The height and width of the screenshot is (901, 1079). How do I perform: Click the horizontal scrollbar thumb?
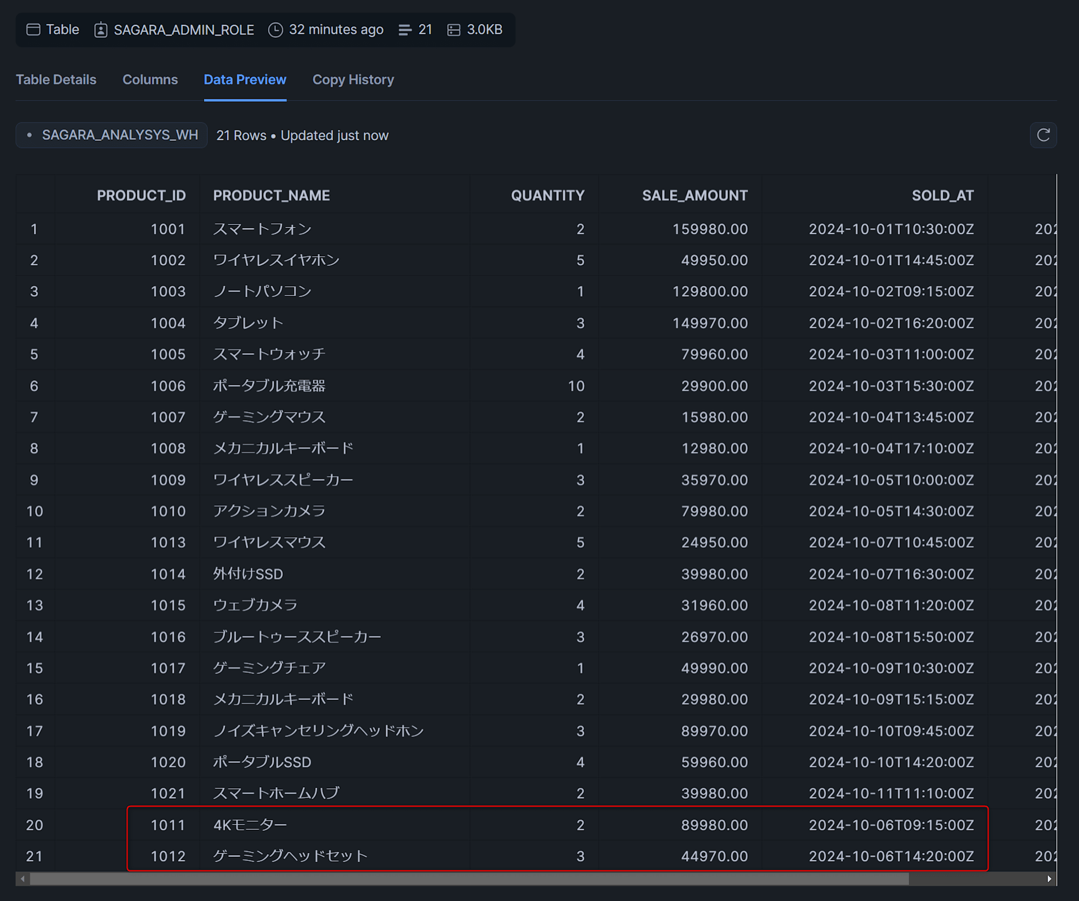(x=469, y=879)
